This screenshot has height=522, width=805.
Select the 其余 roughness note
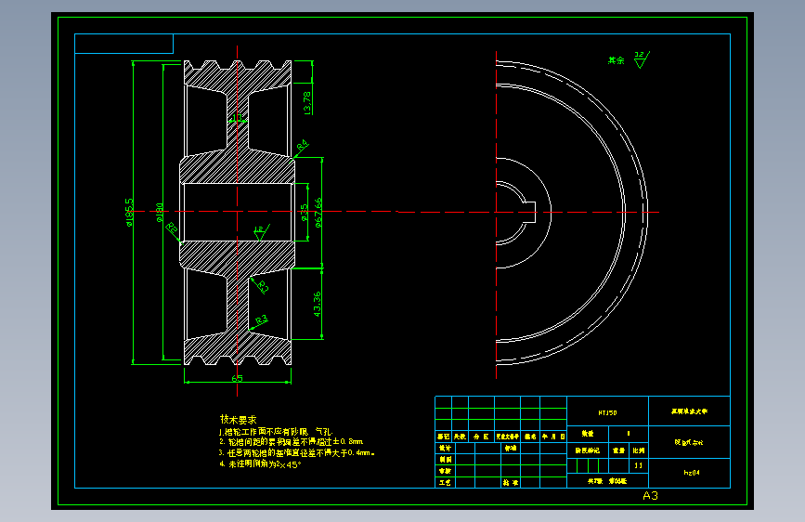point(617,60)
